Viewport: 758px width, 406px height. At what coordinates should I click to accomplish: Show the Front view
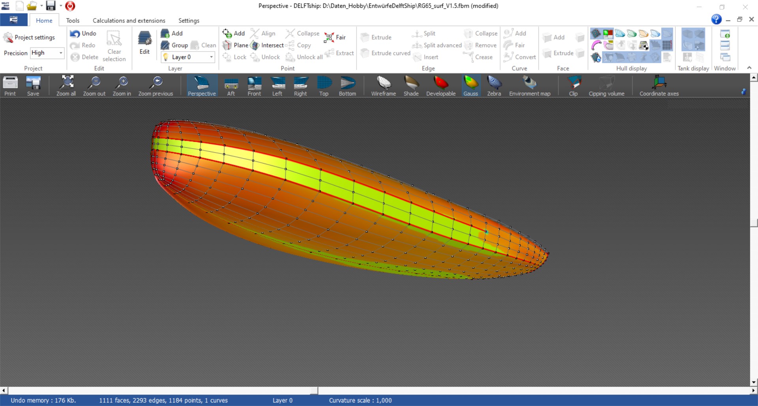click(254, 86)
